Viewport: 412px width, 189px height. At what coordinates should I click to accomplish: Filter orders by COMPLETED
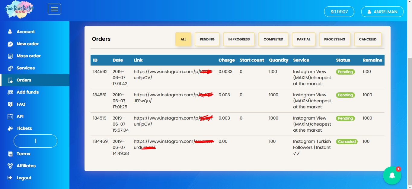pos(273,39)
